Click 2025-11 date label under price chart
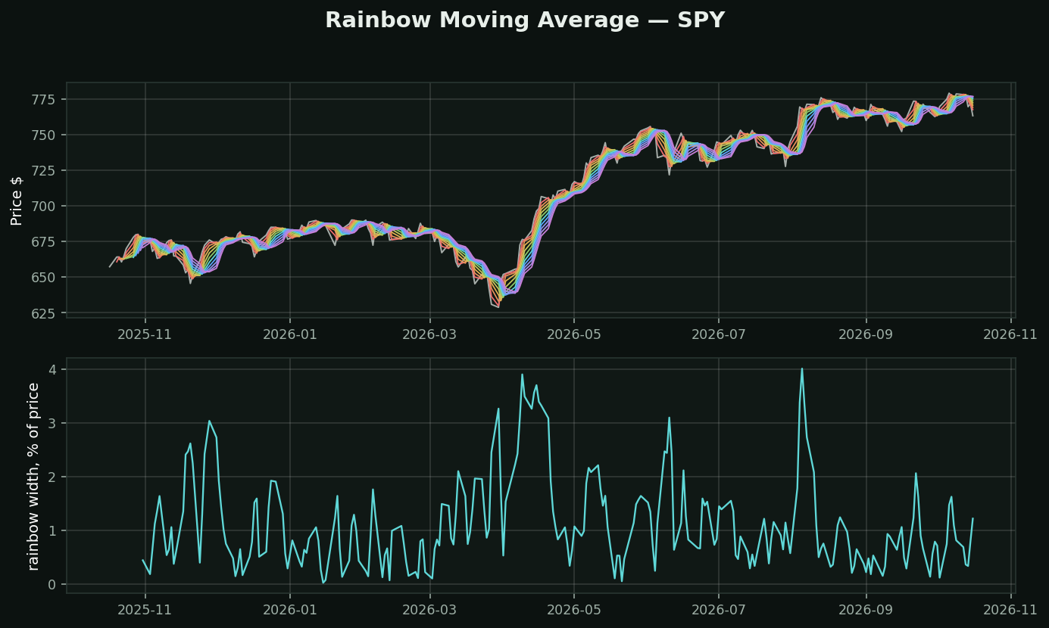Image resolution: width=1049 pixels, height=628 pixels. 145,334
